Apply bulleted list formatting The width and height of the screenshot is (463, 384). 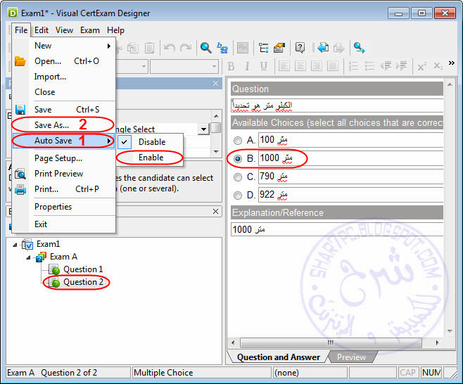tap(369, 66)
